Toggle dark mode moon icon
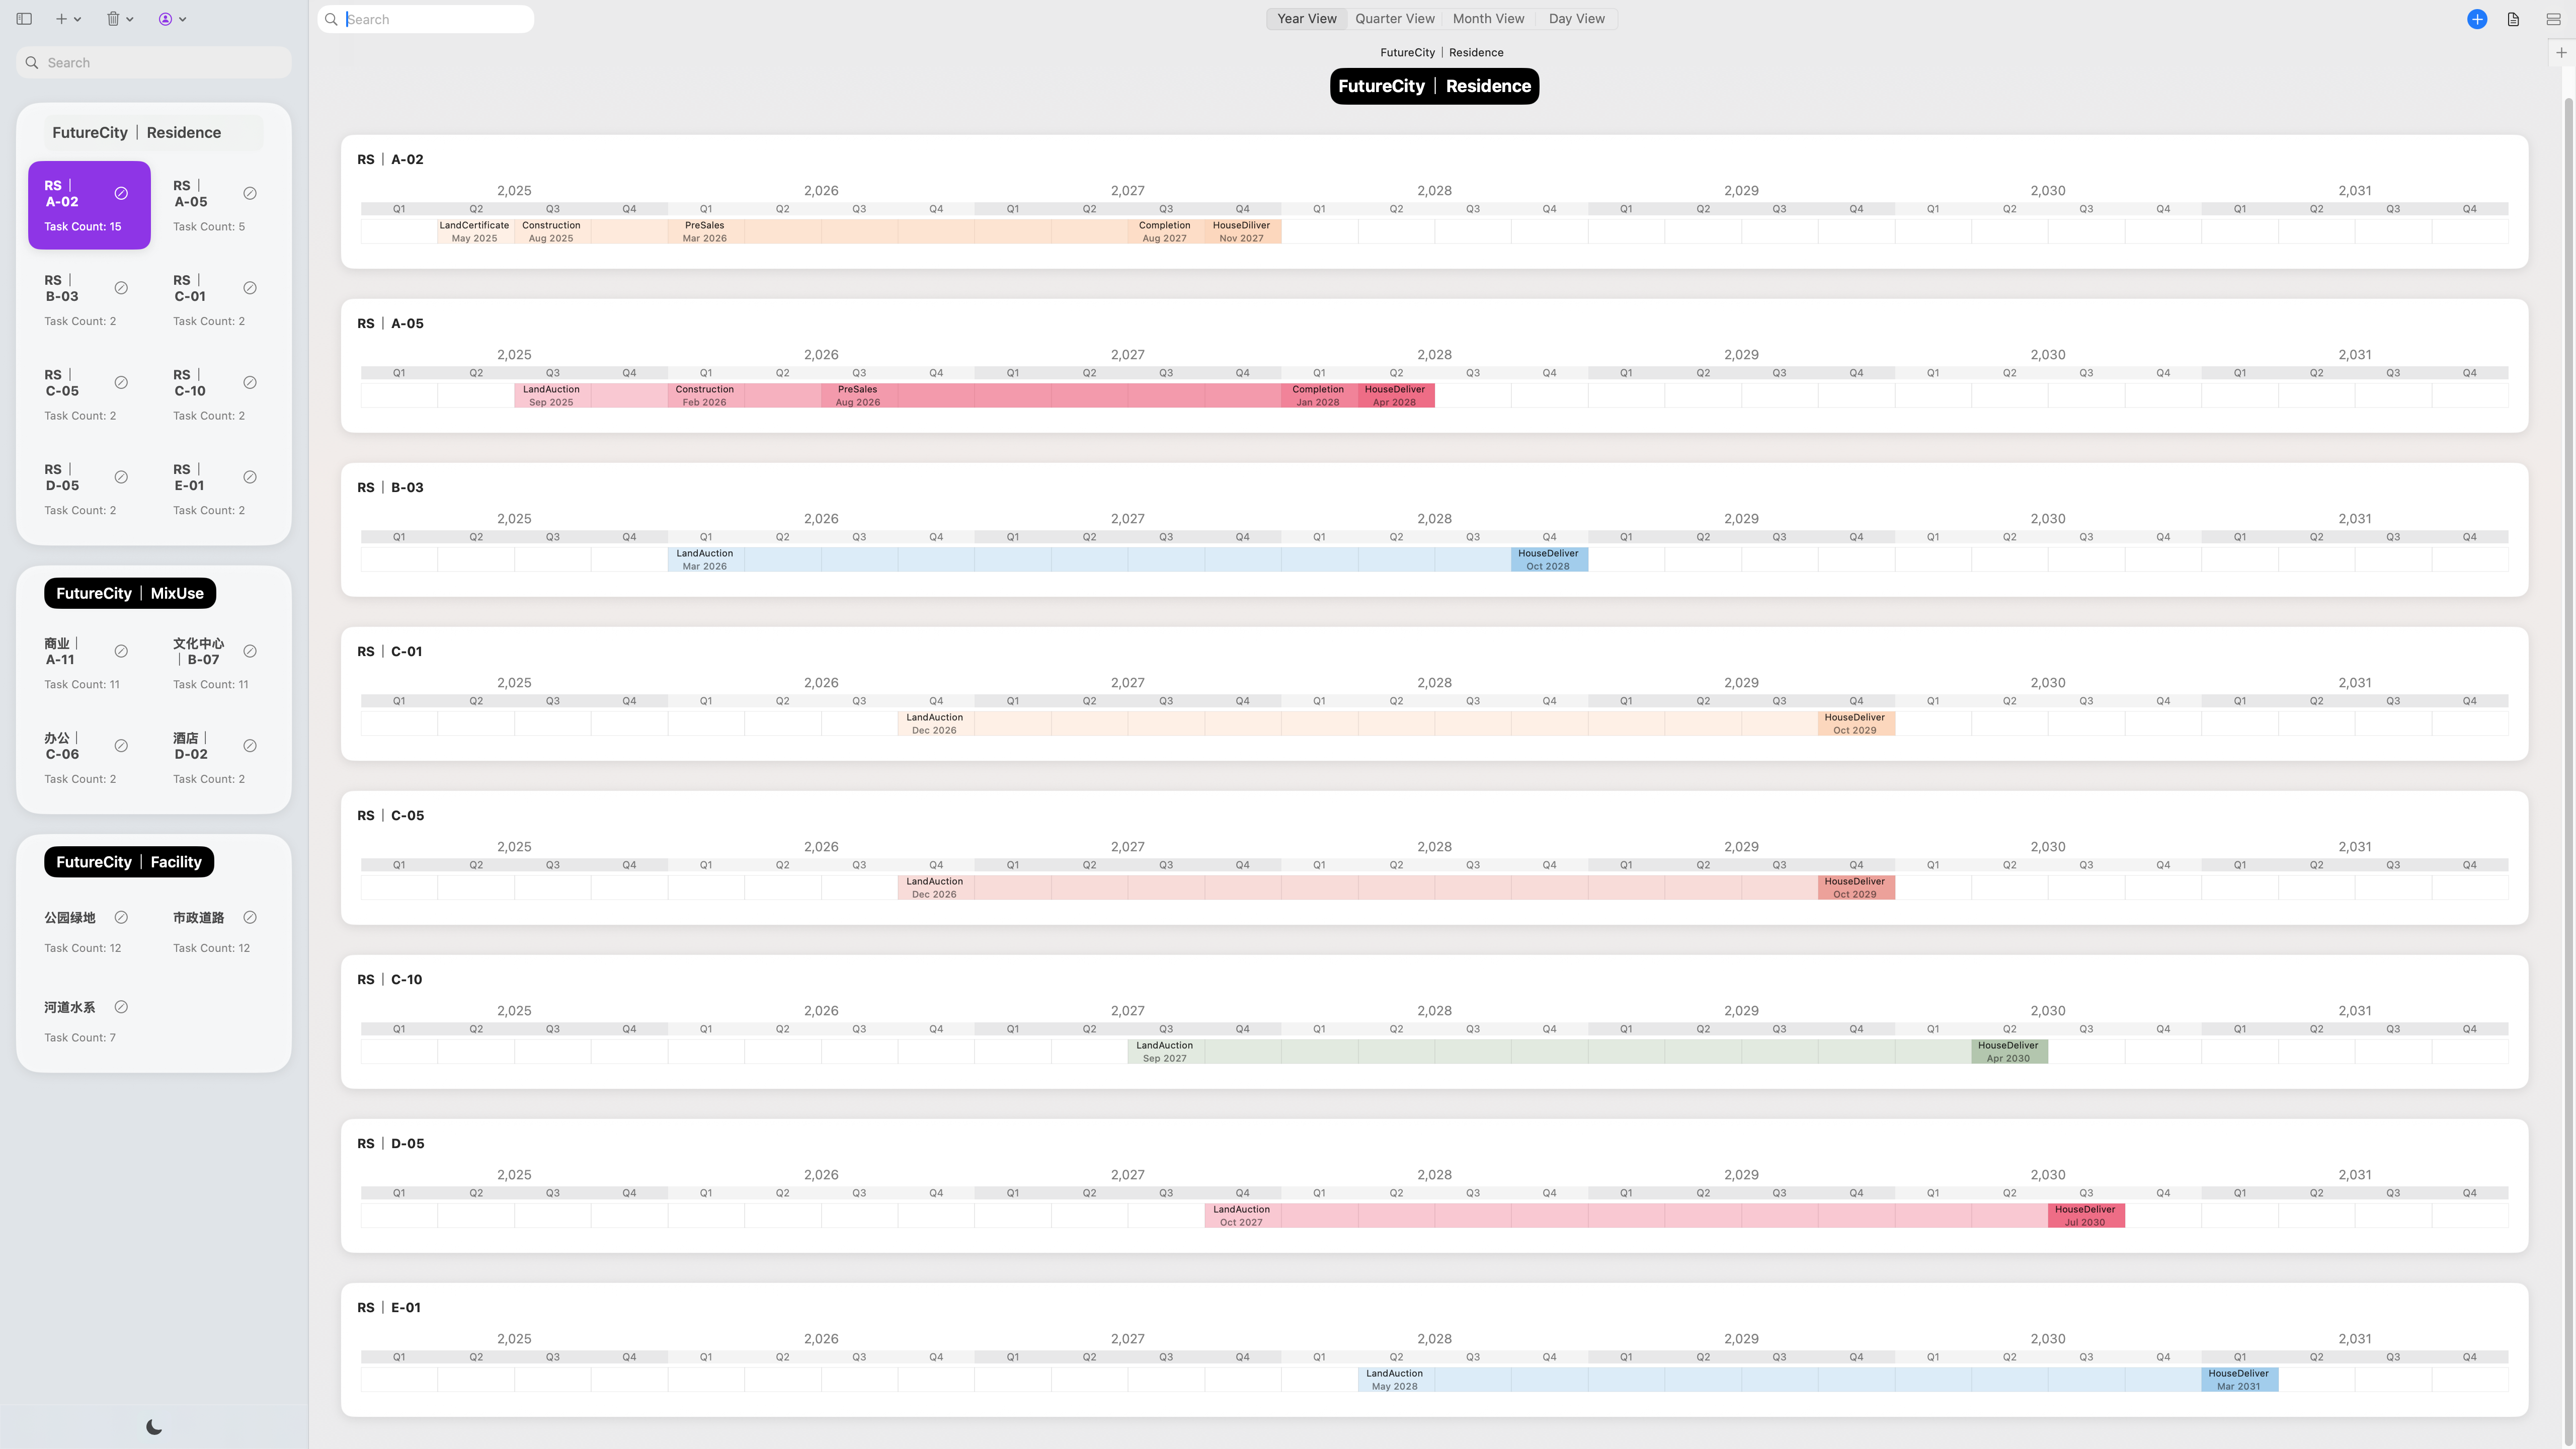The height and width of the screenshot is (1449, 2576). click(x=154, y=1427)
